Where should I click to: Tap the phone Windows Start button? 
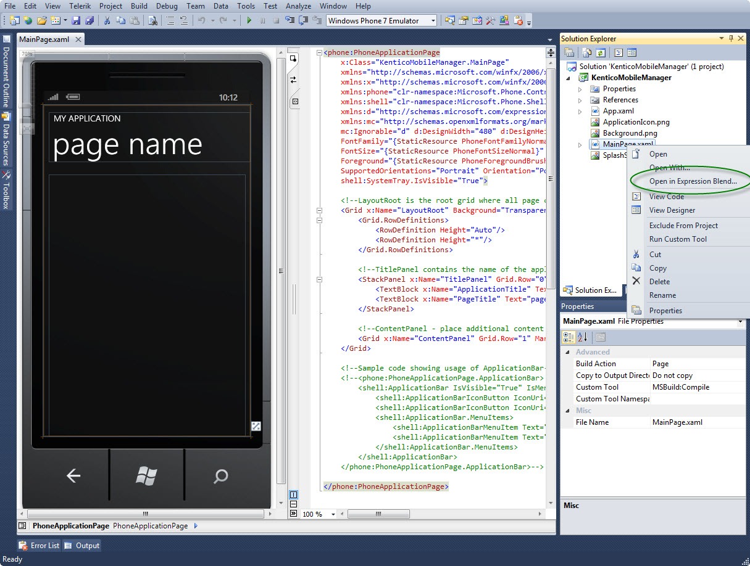tap(146, 475)
